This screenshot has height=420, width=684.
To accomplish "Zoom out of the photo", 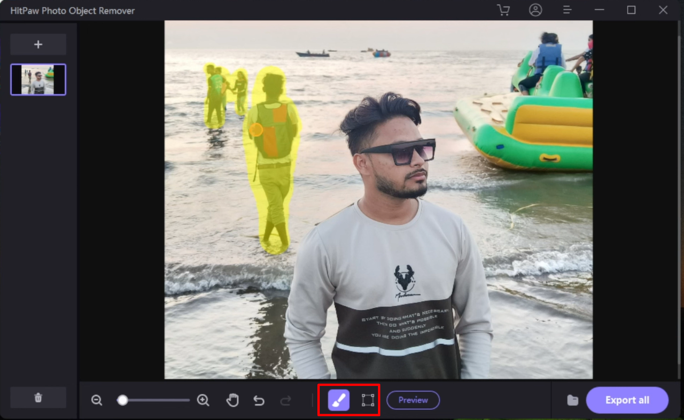I will (97, 400).
